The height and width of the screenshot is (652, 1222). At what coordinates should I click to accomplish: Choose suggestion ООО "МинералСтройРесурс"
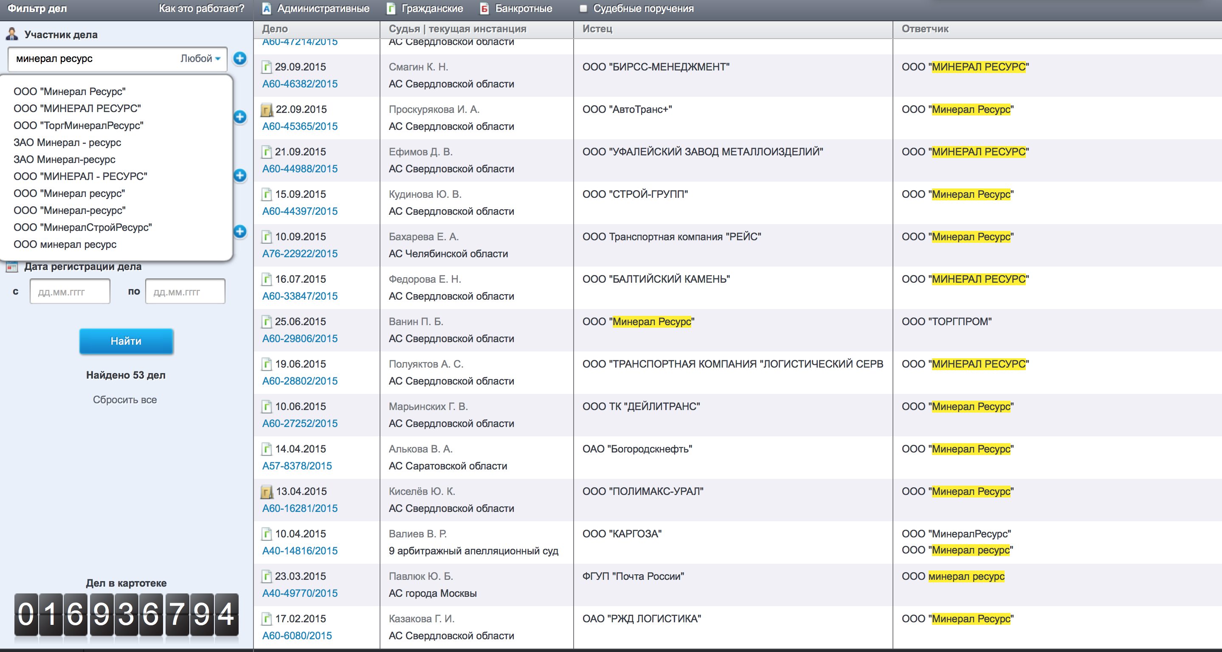[x=82, y=228]
